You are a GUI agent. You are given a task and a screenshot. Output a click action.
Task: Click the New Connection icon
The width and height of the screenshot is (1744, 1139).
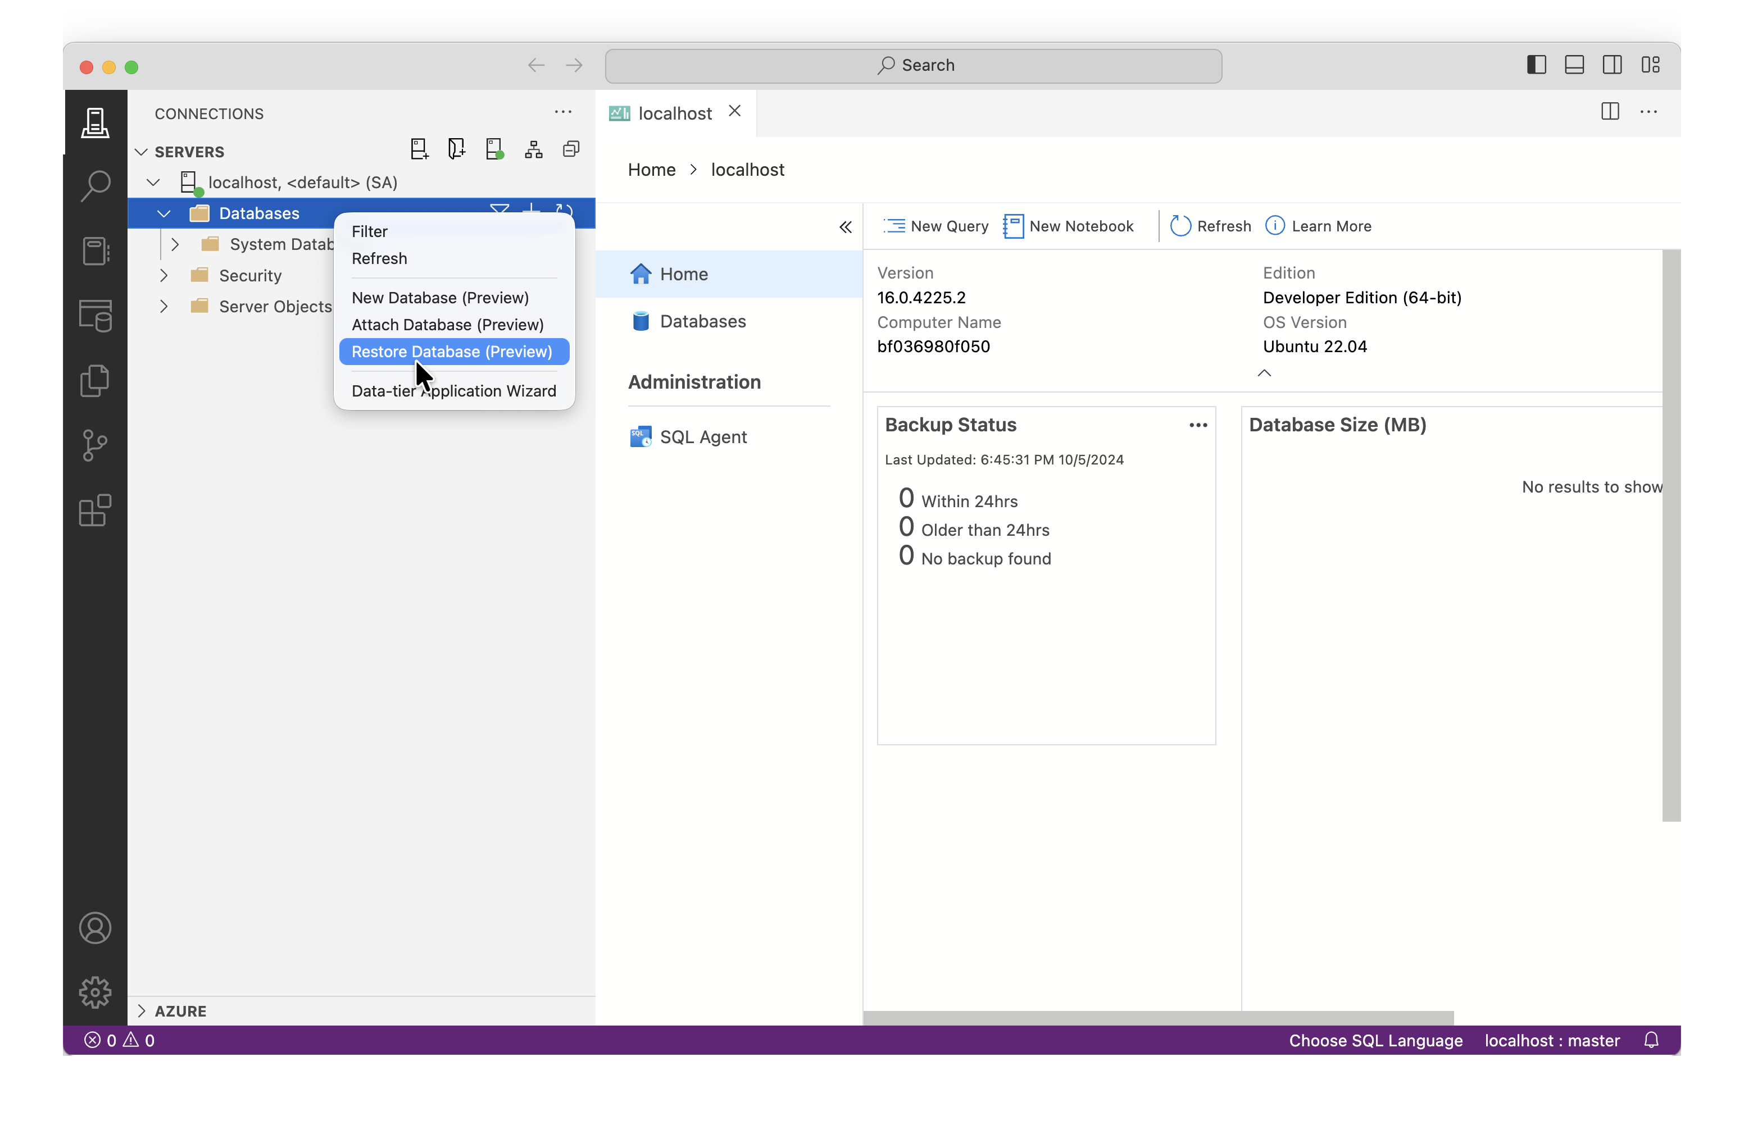419,149
